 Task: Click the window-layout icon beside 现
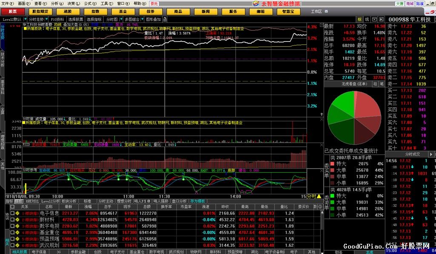pyautogui.click(x=374, y=19)
